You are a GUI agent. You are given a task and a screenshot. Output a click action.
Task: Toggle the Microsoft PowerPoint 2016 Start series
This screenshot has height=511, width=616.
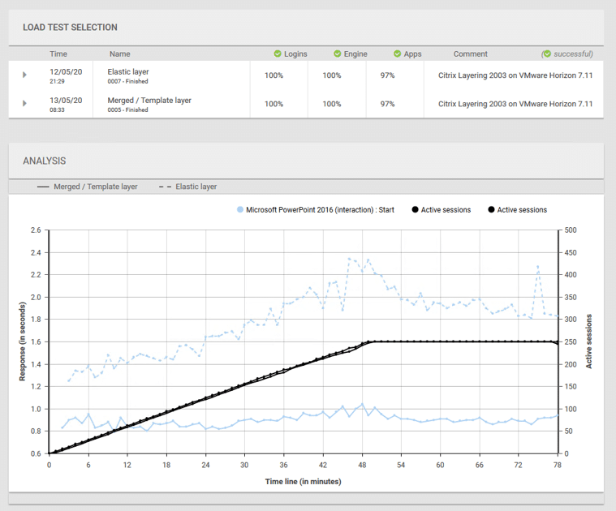pyautogui.click(x=316, y=210)
